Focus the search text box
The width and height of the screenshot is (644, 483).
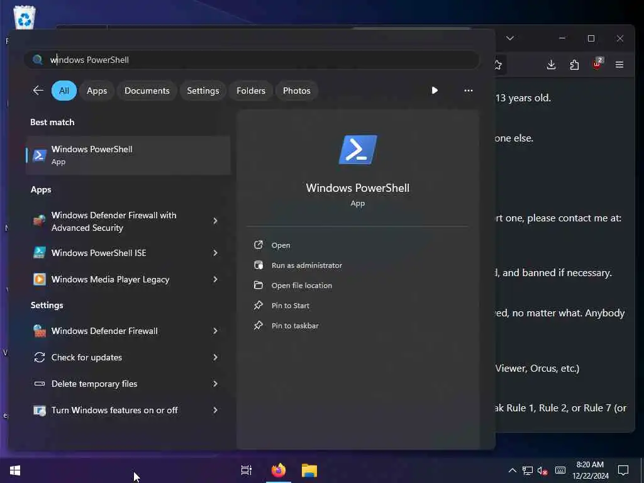(252, 60)
